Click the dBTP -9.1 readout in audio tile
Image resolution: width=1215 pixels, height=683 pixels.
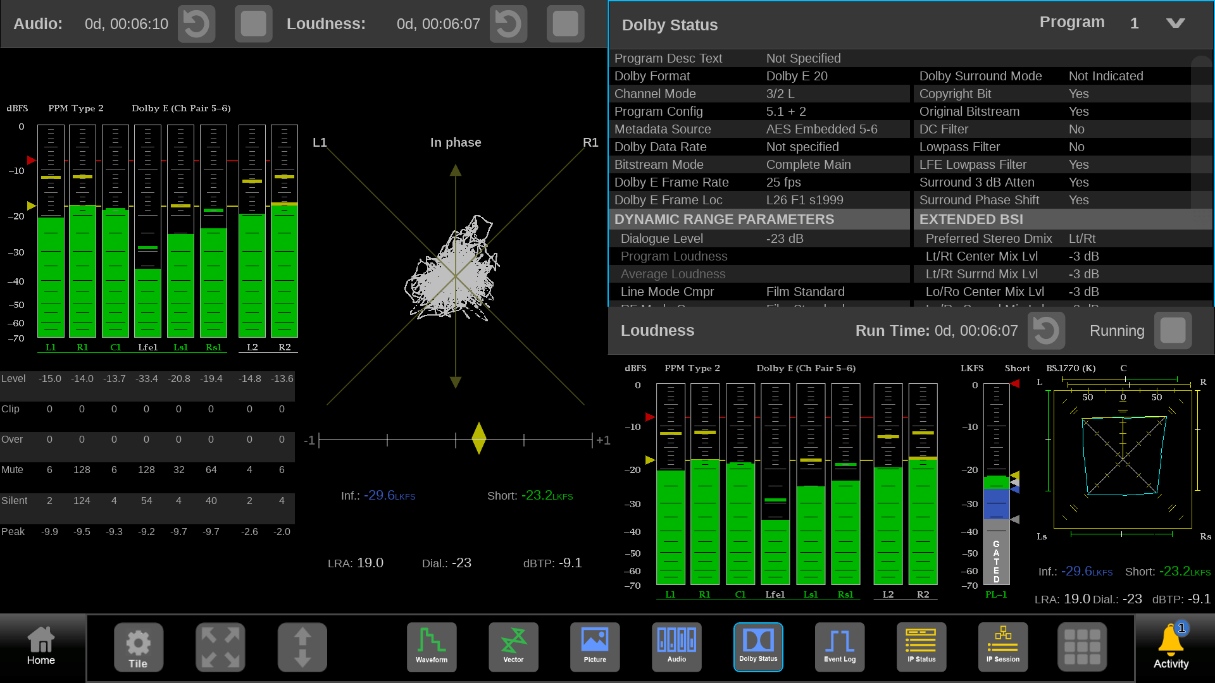click(552, 563)
